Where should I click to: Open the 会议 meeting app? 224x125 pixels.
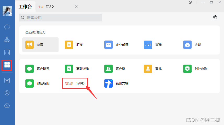pos(192,45)
